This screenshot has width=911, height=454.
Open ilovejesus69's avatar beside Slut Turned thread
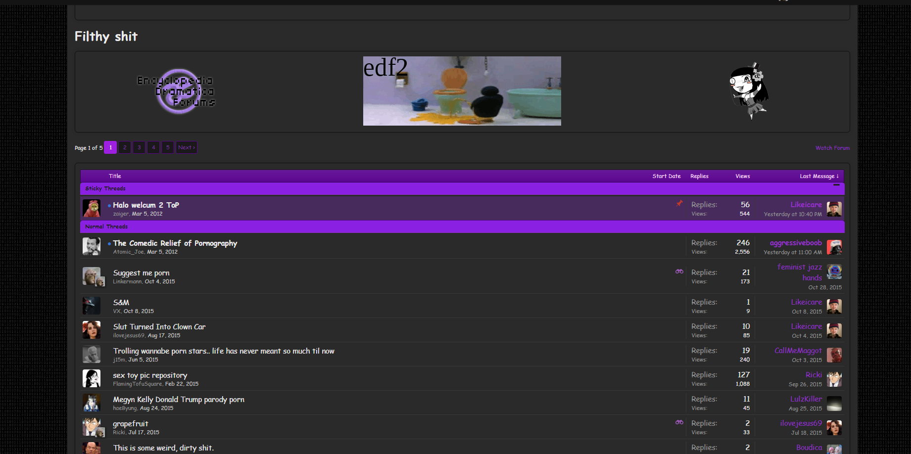pos(92,330)
